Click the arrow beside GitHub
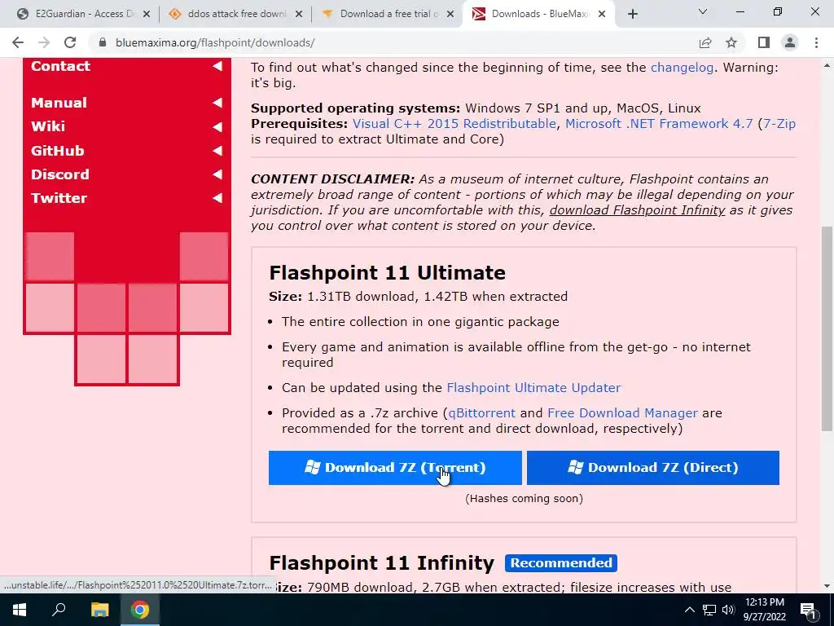Screen dimensions: 834x626 (x=217, y=151)
